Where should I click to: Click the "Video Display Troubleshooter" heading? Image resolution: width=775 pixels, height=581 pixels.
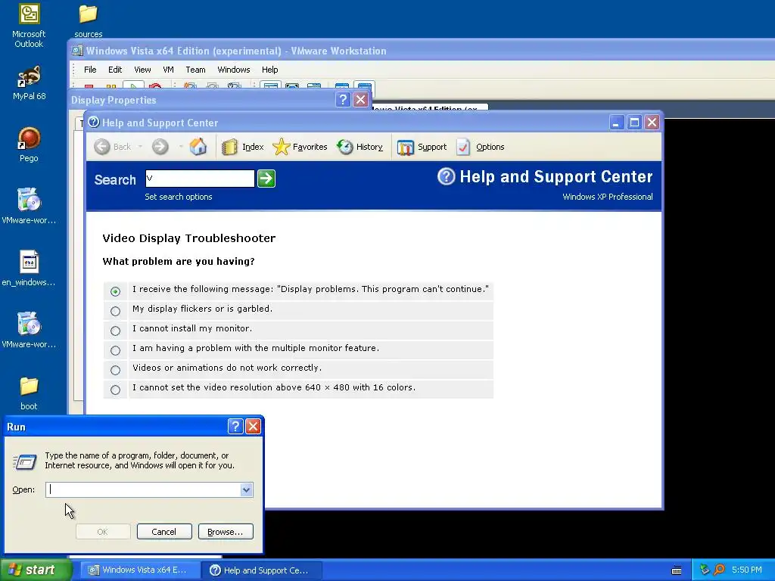tap(188, 238)
